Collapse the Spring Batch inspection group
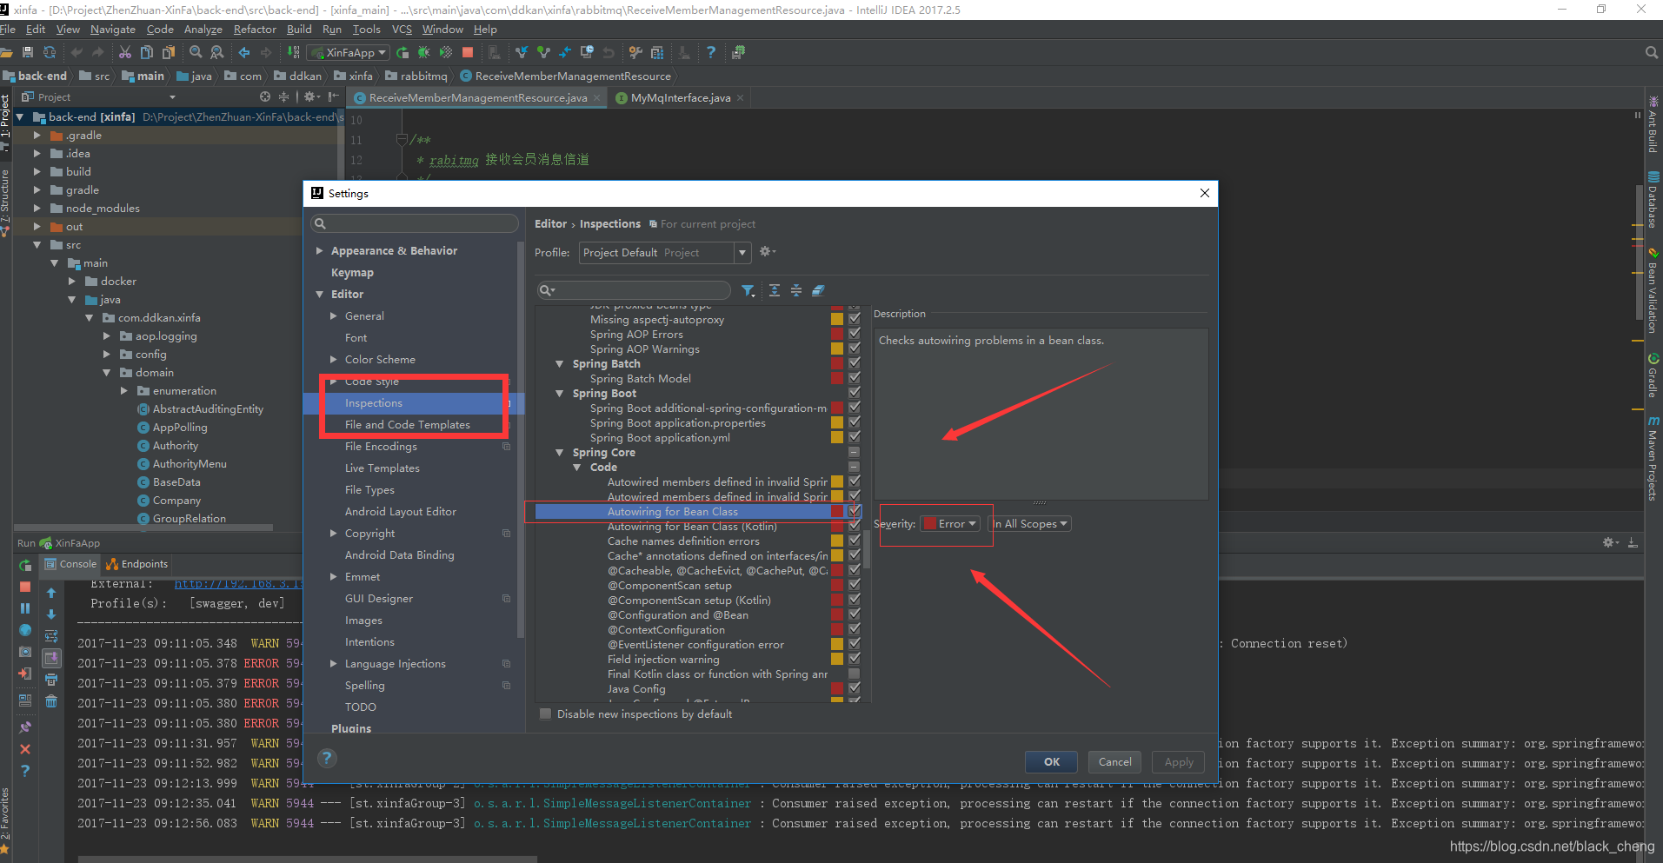This screenshot has height=863, width=1663. coord(560,364)
